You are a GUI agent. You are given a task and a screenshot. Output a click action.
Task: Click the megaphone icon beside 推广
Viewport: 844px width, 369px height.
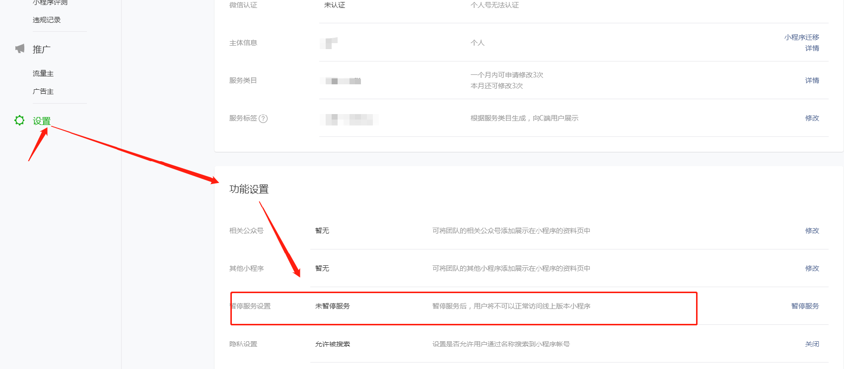pyautogui.click(x=20, y=49)
